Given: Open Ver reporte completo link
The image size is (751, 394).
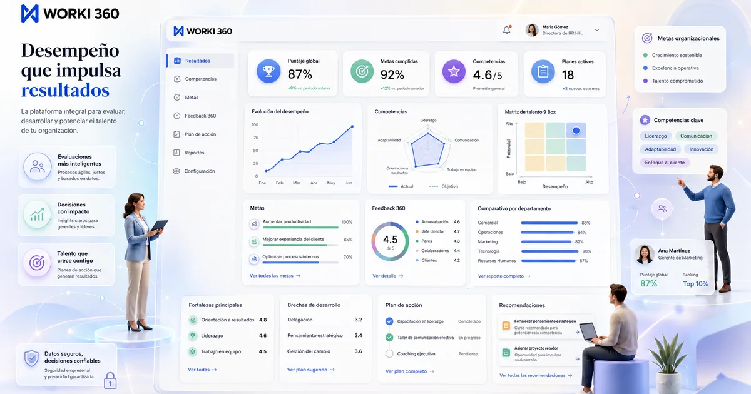Looking at the screenshot, I should (504, 276).
